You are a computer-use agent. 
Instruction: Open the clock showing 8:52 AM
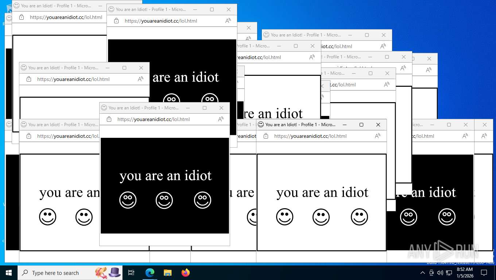tap(465, 273)
